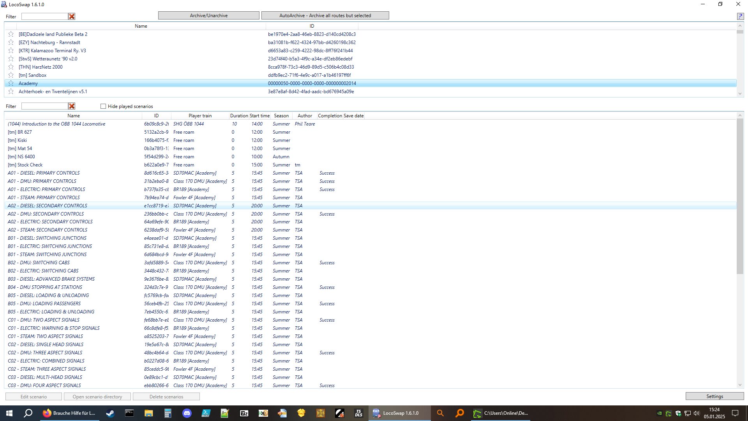Favorite the [EZY] Nachteburg - Rannstadt star
Image resolution: width=748 pixels, height=421 pixels.
pos(11,42)
